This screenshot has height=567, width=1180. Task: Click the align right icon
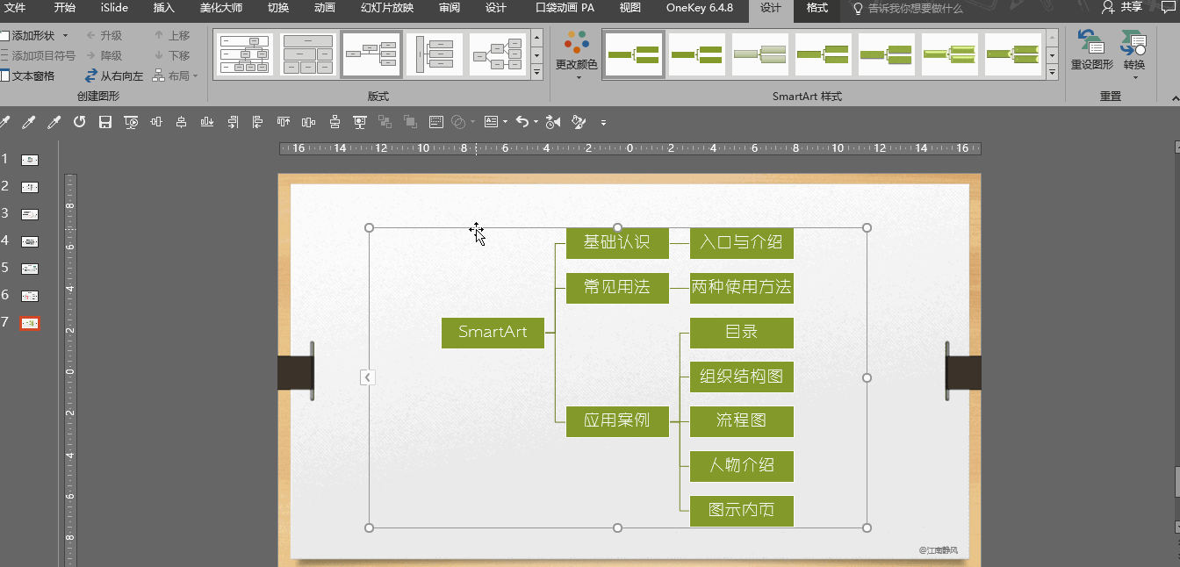[x=233, y=122]
